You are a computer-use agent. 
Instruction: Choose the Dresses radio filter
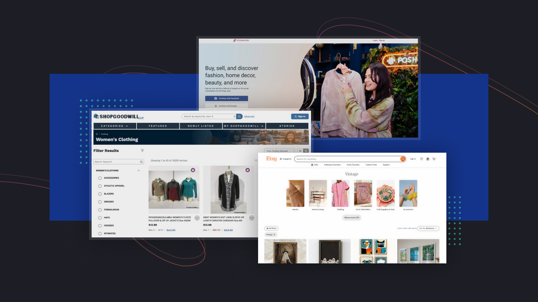point(100,202)
